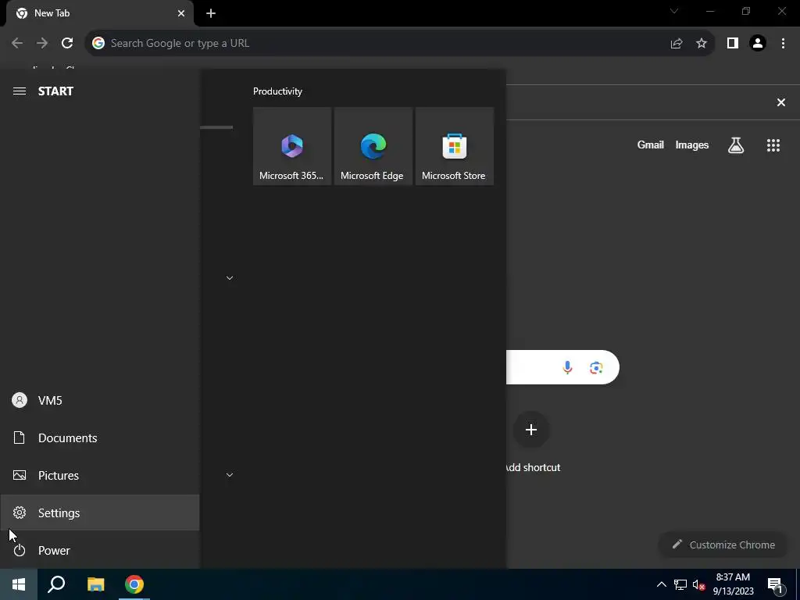800x600 pixels.
Task: Share this page icon in omnibox
Action: 677,44
